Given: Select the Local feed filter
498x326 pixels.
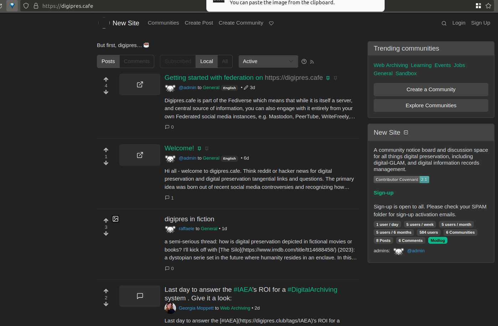Looking at the screenshot, I should pos(206,61).
